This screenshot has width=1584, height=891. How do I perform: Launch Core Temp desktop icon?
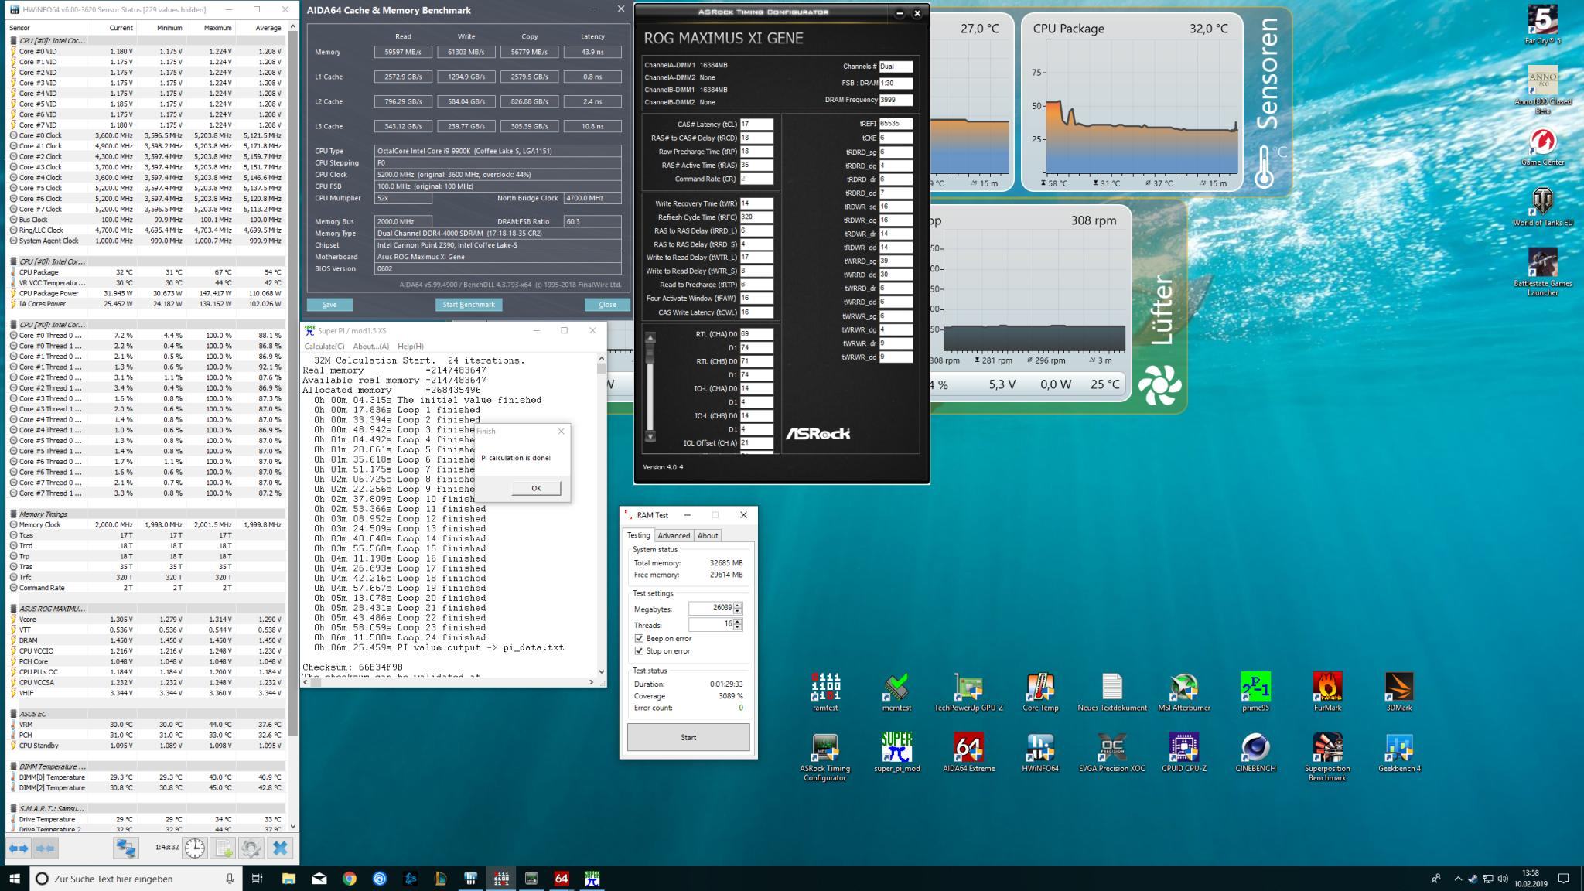(1040, 691)
